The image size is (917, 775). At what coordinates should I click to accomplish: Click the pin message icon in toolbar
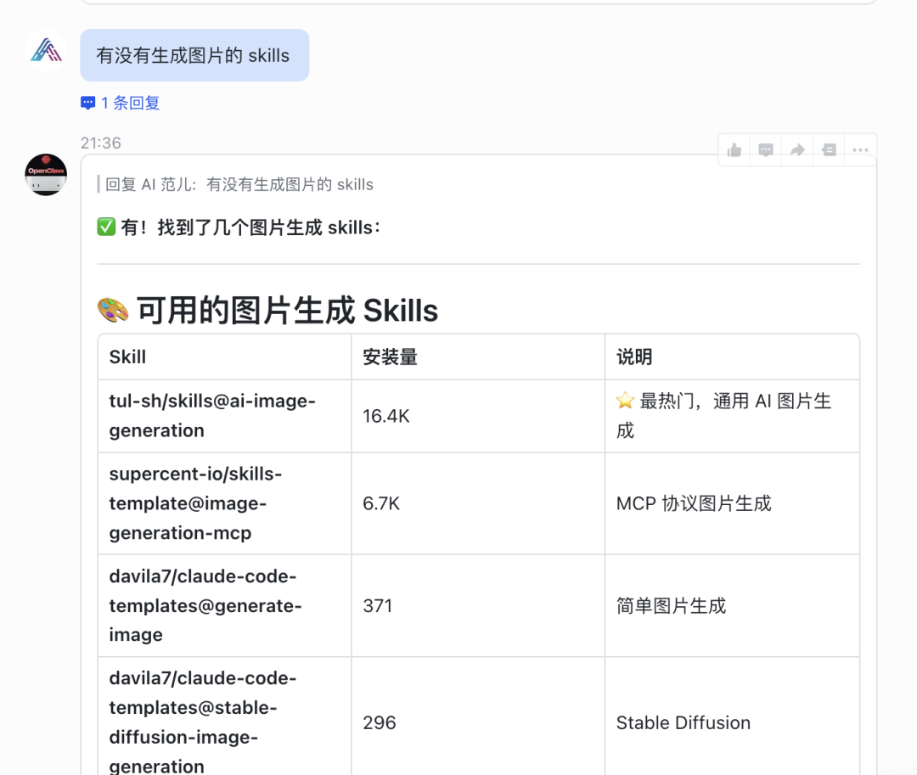pos(829,150)
